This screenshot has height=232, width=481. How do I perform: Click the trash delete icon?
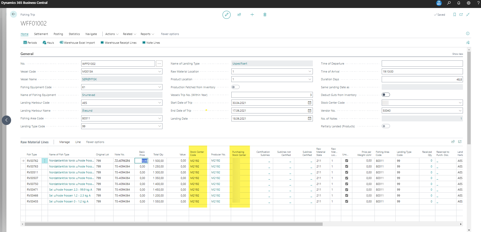coord(265,15)
